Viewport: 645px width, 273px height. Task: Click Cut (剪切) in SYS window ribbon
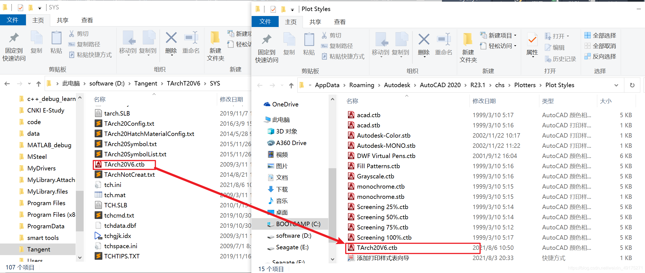click(79, 34)
